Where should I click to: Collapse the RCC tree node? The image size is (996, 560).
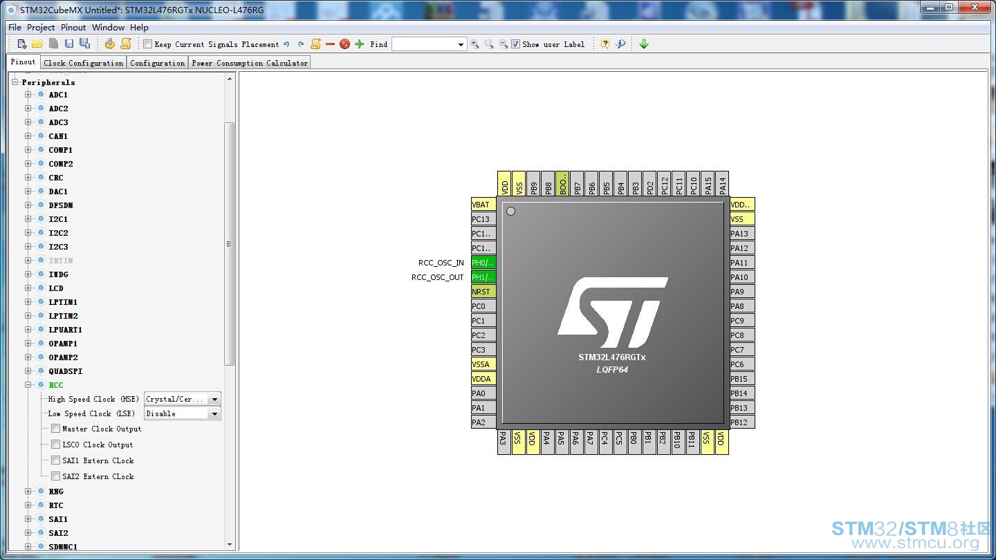pos(28,385)
